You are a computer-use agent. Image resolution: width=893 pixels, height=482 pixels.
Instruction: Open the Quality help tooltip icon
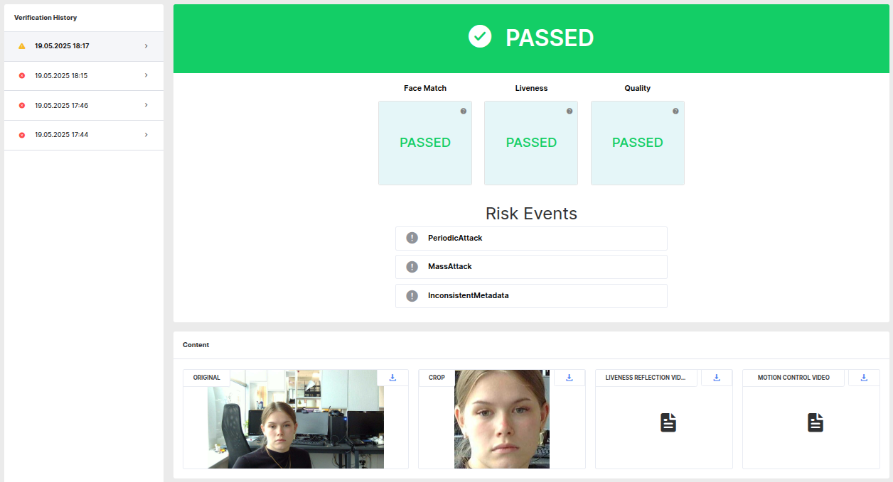coord(675,111)
